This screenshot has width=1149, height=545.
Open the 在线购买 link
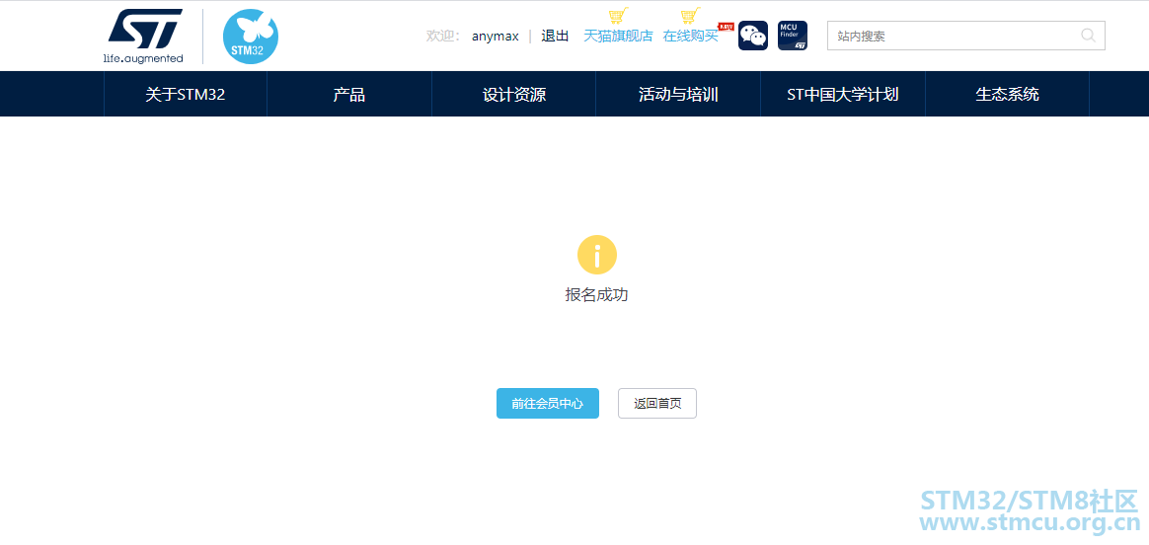690,36
